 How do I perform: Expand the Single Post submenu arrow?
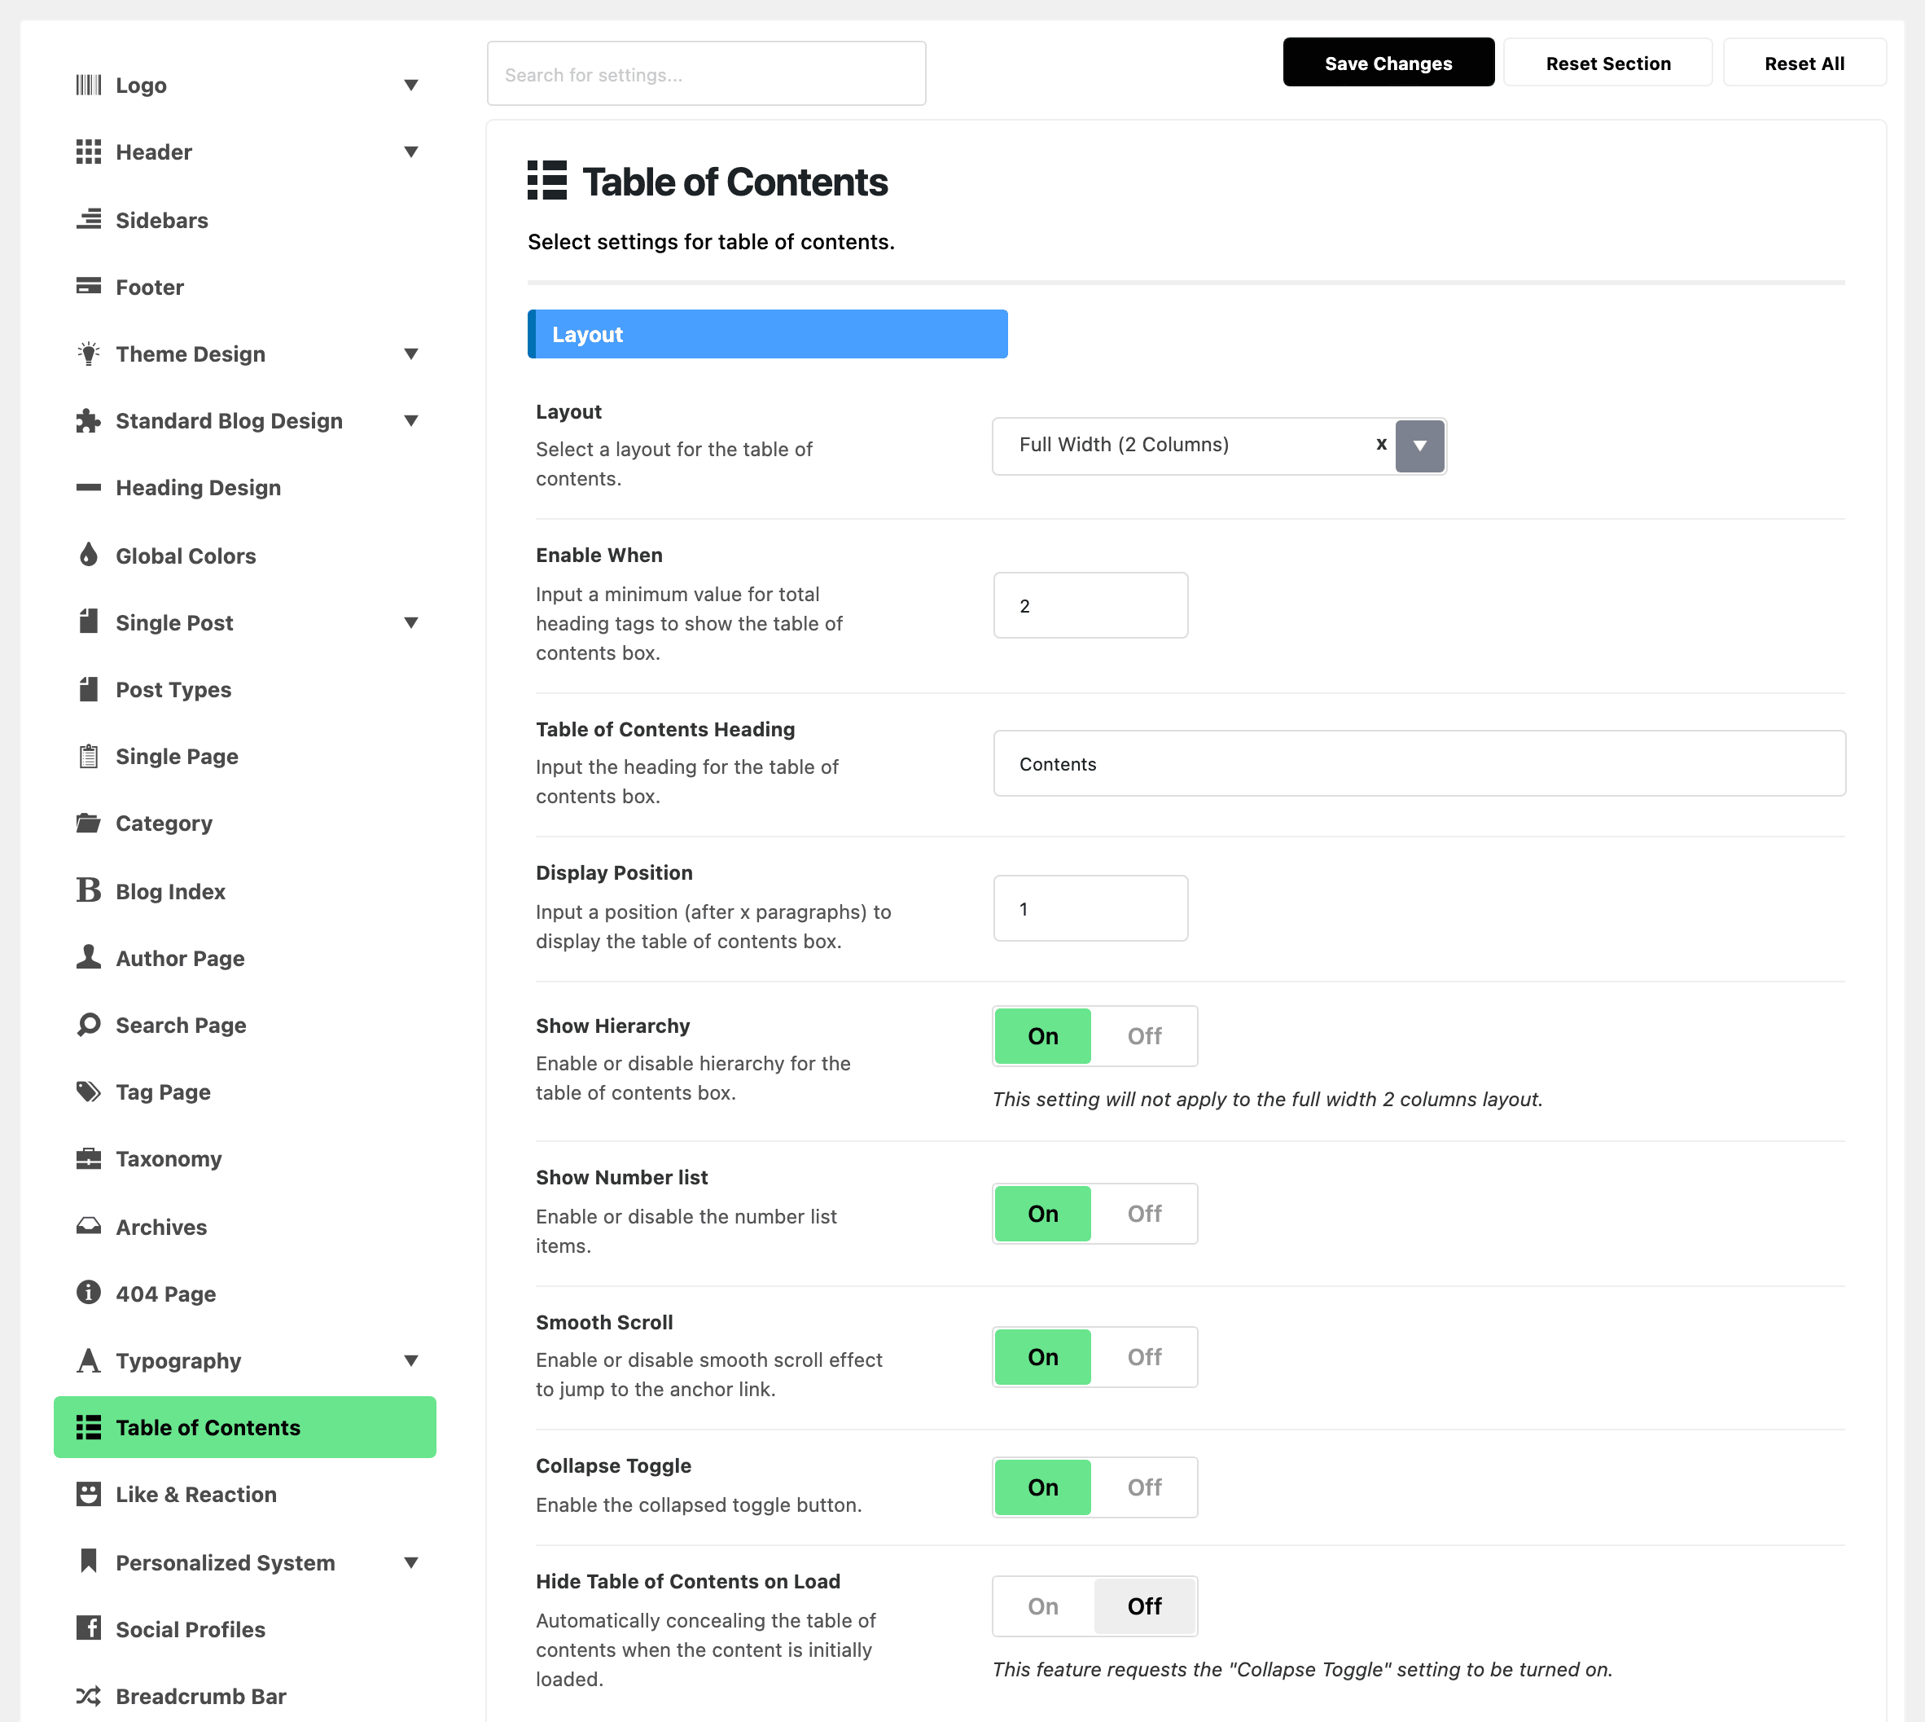[410, 622]
